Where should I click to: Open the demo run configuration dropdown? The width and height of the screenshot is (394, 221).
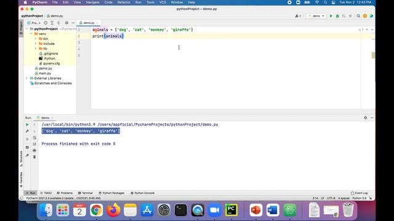[x=316, y=16]
